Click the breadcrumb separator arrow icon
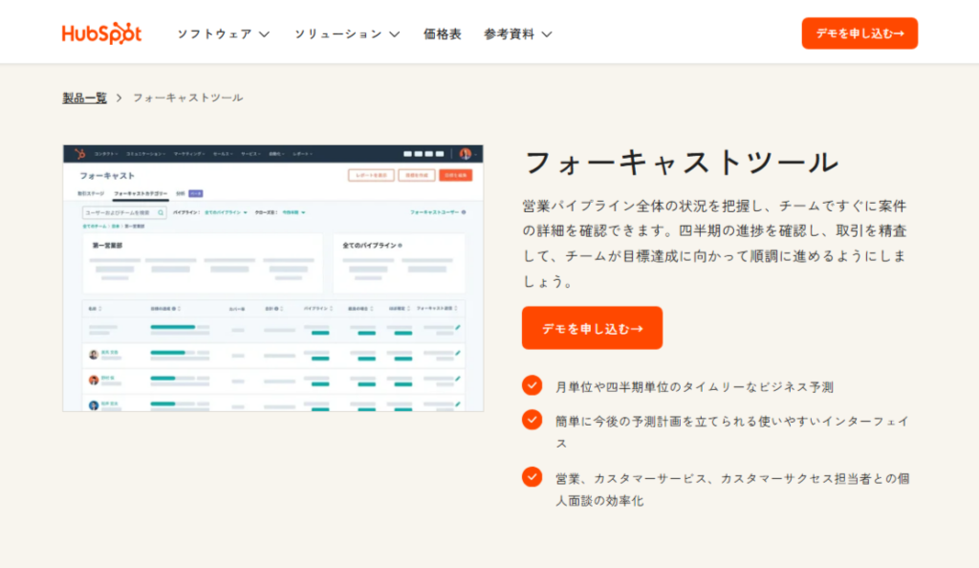The image size is (979, 568). pos(119,98)
